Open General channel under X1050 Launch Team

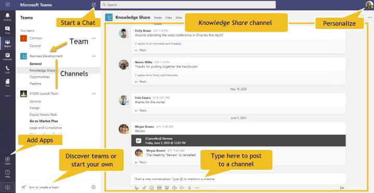coord(35,102)
